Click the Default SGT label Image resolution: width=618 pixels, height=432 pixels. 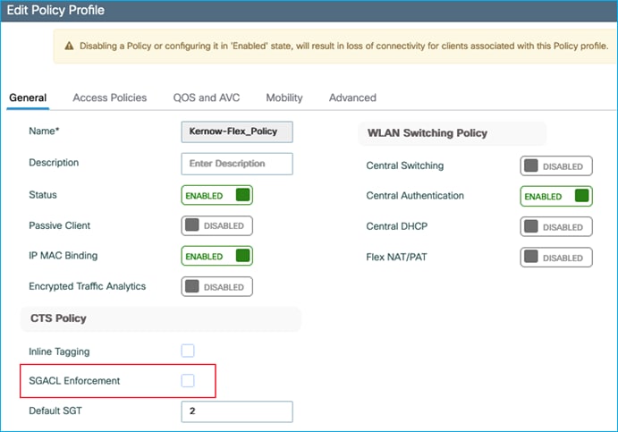pos(55,411)
